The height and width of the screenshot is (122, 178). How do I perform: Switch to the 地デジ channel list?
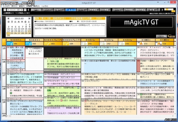click(x=59, y=10)
